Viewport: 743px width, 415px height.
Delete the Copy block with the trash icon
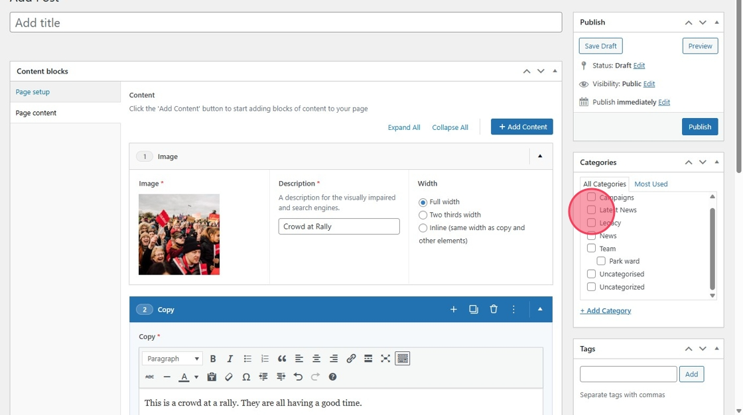point(494,310)
